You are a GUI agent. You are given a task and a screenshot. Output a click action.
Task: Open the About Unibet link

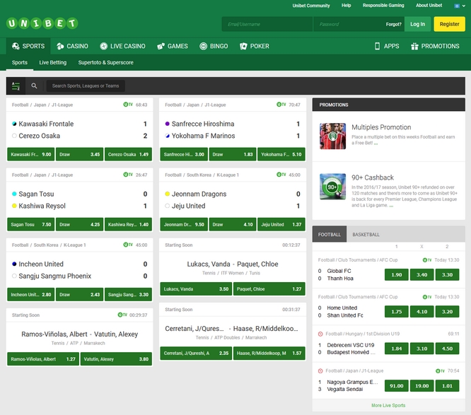tap(429, 6)
